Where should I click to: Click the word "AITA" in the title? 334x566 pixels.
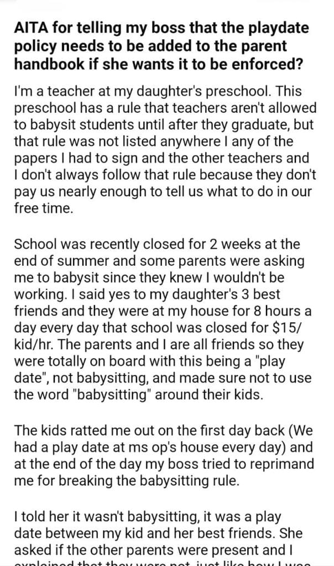click(x=28, y=29)
